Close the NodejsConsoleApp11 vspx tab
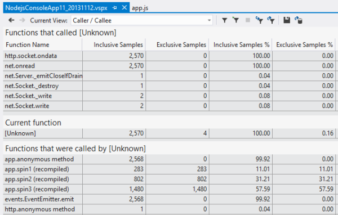338x215 pixels. coord(124,7)
